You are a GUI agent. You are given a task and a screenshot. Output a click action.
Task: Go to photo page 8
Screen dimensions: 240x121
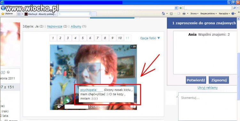(105, 38)
